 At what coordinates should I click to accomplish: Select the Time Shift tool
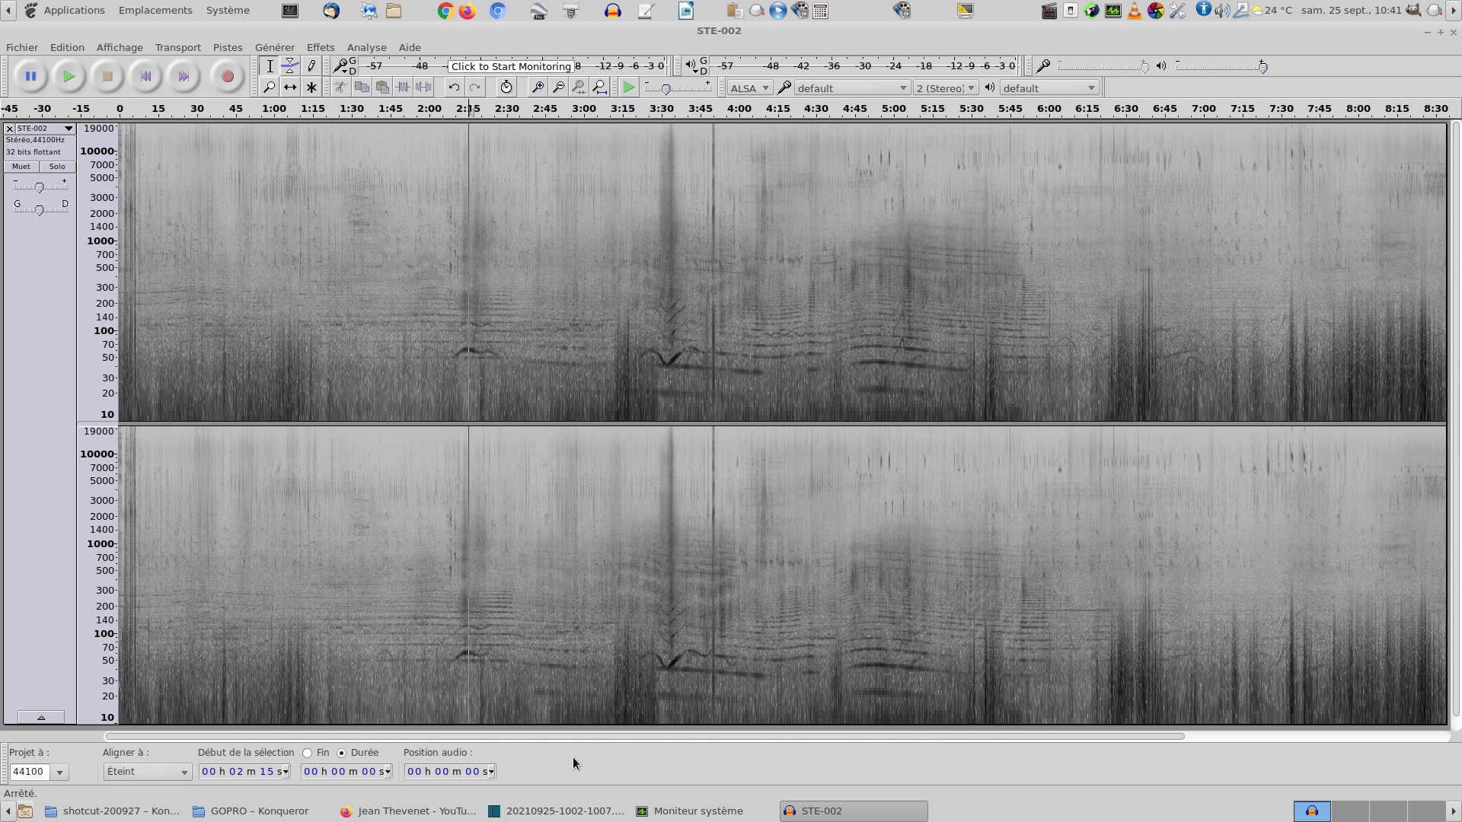click(290, 88)
